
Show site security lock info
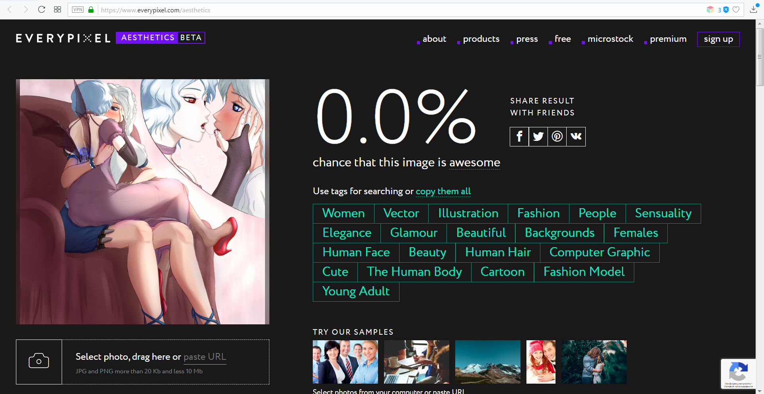click(x=91, y=10)
